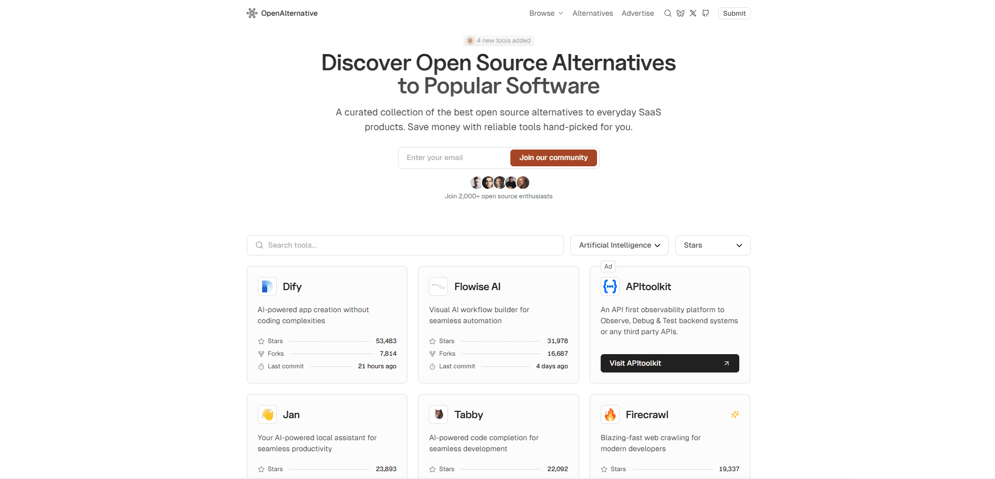The image size is (995, 479).
Task: Open the Firecrawl tool title
Action: tap(647, 414)
